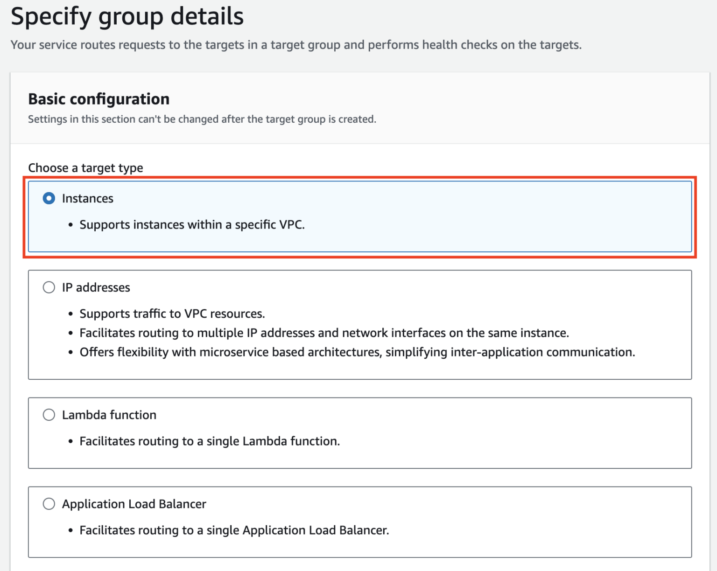
Task: Click the IP addresses option label
Action: tap(96, 287)
